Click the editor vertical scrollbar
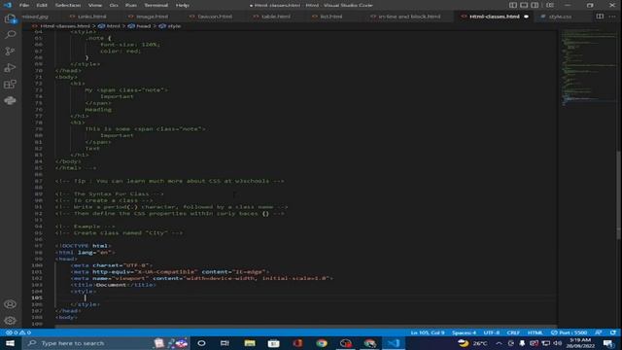Image resolution: width=622 pixels, height=350 pixels. click(x=619, y=195)
